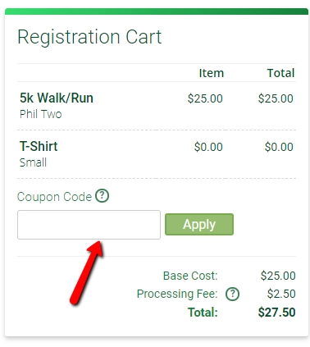Click the Registration Cart heading
Screen dimensions: 310x347
(89, 37)
